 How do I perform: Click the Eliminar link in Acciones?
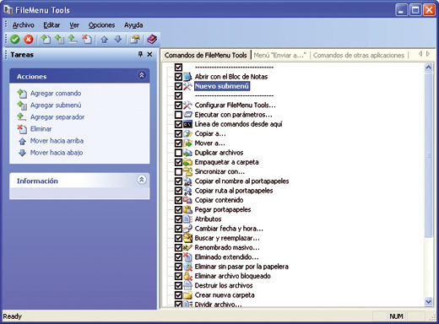click(41, 129)
